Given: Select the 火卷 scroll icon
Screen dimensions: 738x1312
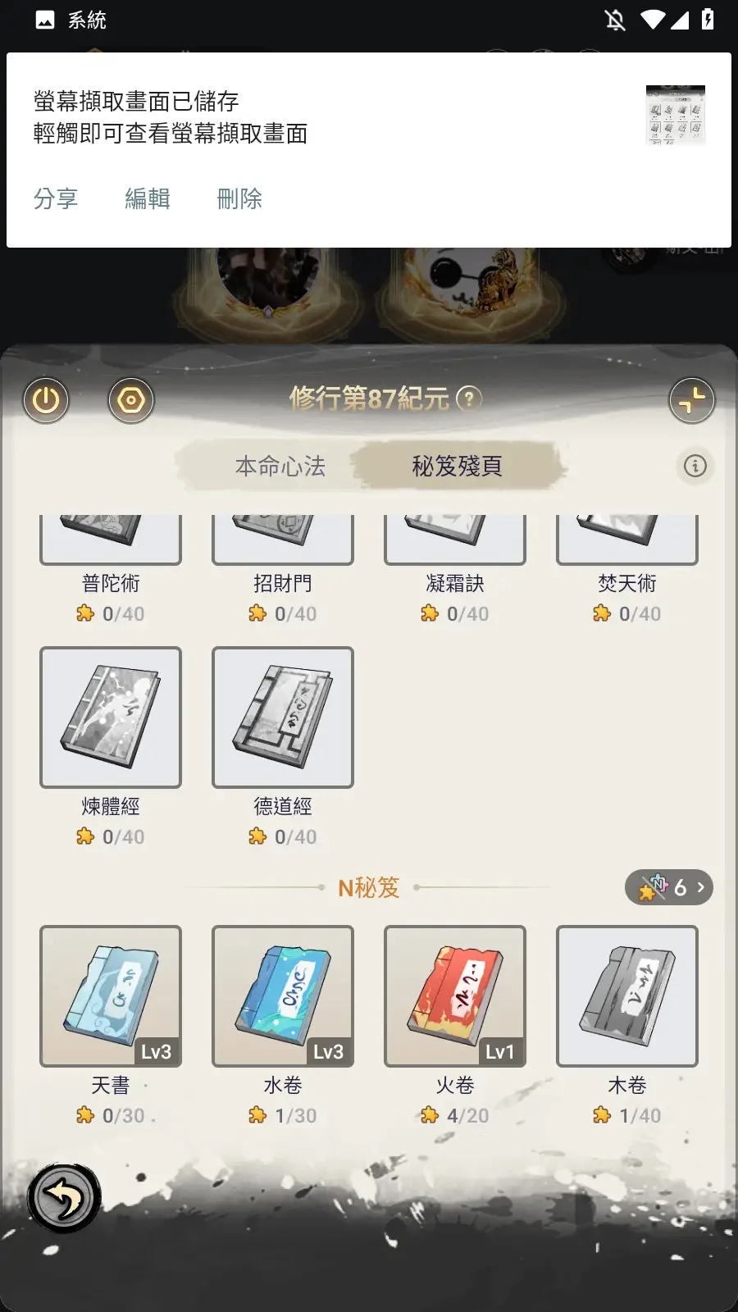Looking at the screenshot, I should [x=455, y=996].
